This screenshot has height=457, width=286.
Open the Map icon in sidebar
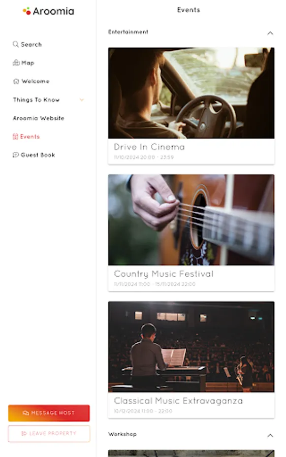click(16, 62)
